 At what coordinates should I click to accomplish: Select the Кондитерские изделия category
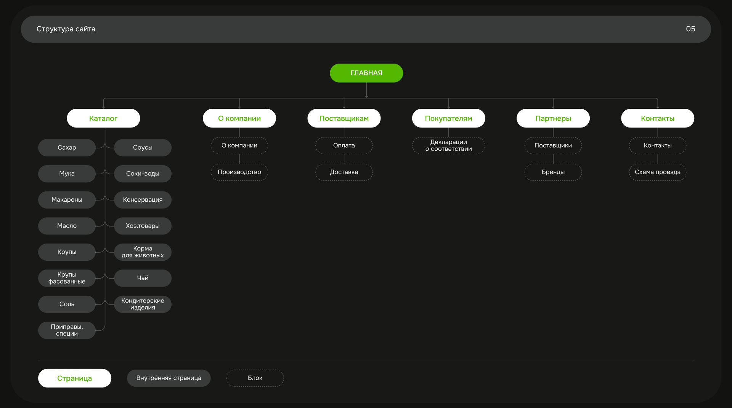coord(143,304)
